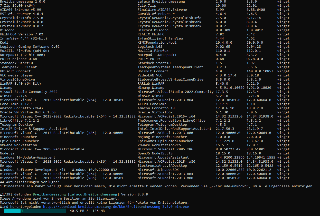
Task: Click 'ElectronicArts.EADesktop' package ID
Action: point(162,166)
